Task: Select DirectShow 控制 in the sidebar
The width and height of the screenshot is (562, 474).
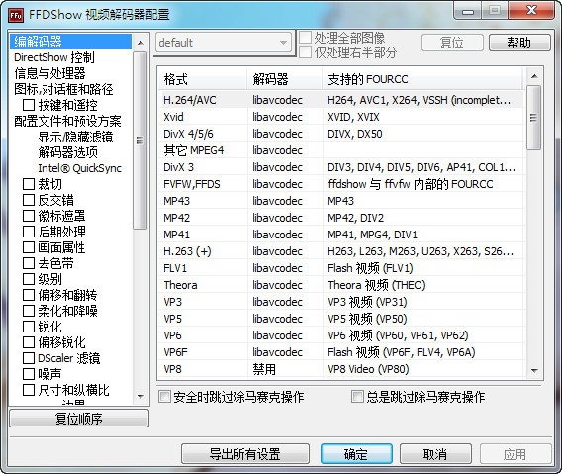Action: [54, 57]
